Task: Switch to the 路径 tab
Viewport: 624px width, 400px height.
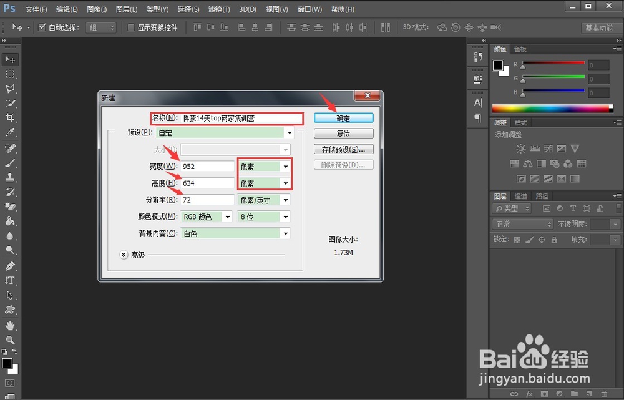Action: point(542,196)
